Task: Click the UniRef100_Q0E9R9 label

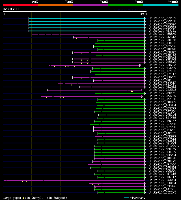Action: [x=162, y=136]
